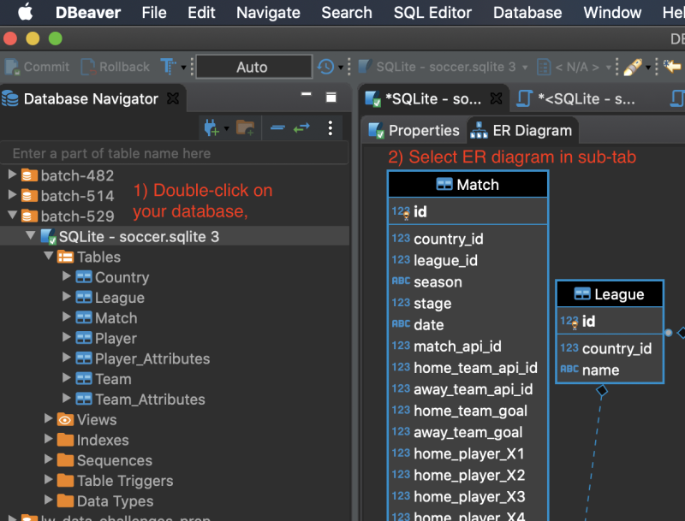
Task: Select the Player_Attributes table
Action: (152, 358)
